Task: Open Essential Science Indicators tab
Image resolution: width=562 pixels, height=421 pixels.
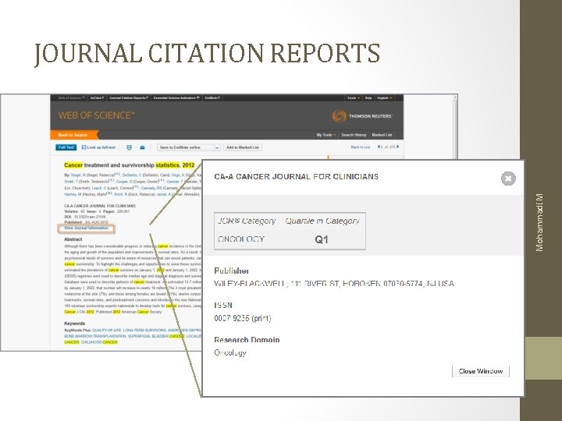Action: tap(176, 97)
